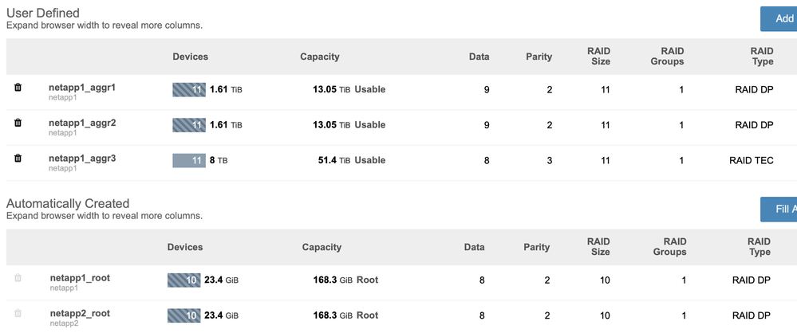Click the Devices header in Automatically Created
797x333 pixels.
(x=187, y=247)
